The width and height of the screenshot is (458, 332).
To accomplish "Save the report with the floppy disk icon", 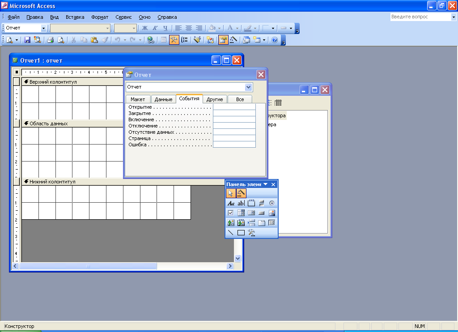I will pyautogui.click(x=27, y=40).
